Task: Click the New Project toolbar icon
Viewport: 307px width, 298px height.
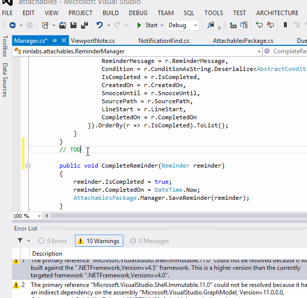Action: [x=45, y=25]
